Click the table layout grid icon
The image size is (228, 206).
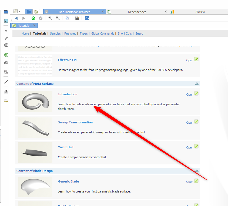coord(15,11)
